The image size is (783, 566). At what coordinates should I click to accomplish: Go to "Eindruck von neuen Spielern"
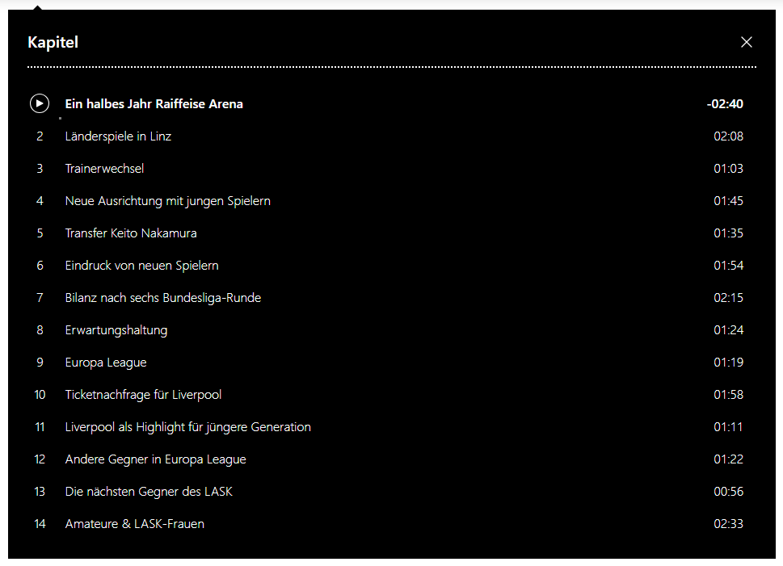pos(142,266)
